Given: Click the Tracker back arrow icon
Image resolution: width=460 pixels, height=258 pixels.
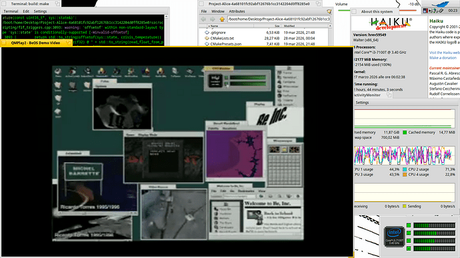Looking at the screenshot, I should coord(203,19).
